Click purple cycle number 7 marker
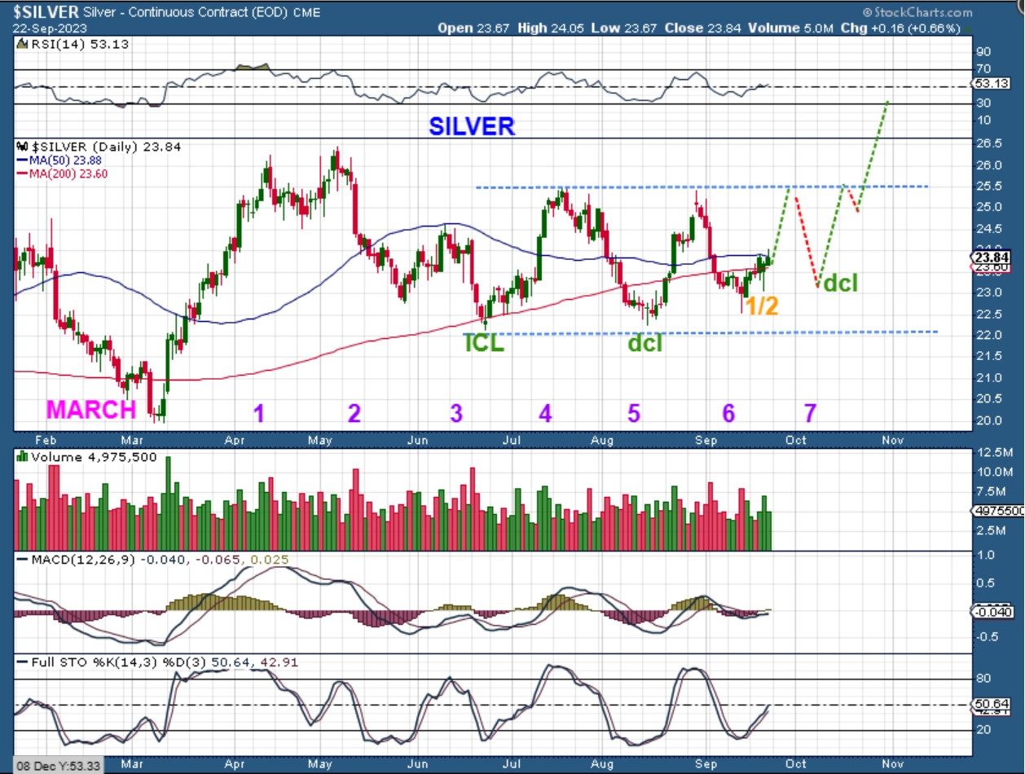 pos(810,413)
